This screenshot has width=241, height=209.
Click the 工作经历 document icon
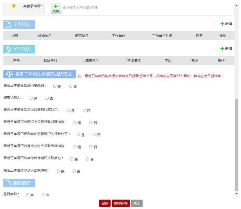8,25
